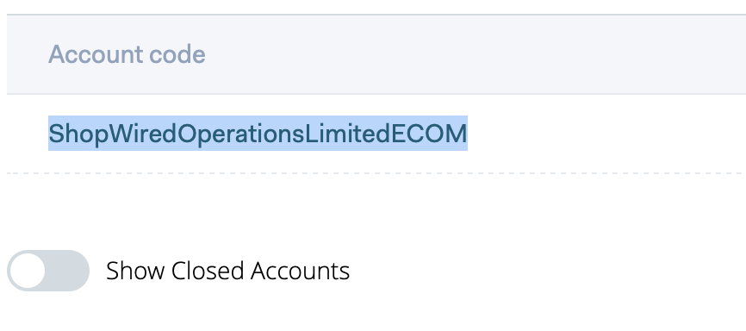Click the ShopWired portion of the account link
Image resolution: width=746 pixels, height=331 pixels.
112,134
